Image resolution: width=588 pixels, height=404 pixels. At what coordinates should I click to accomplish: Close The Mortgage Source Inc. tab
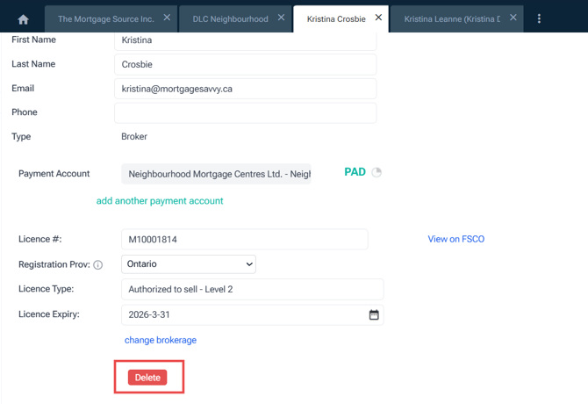(167, 18)
